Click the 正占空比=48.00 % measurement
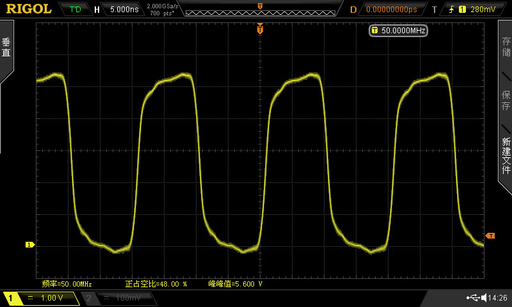Image resolution: width=512 pixels, height=307 pixels. click(x=156, y=284)
